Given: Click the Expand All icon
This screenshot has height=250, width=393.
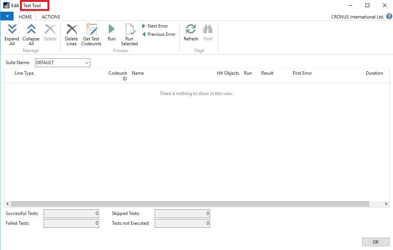Looking at the screenshot, I should click(12, 30).
